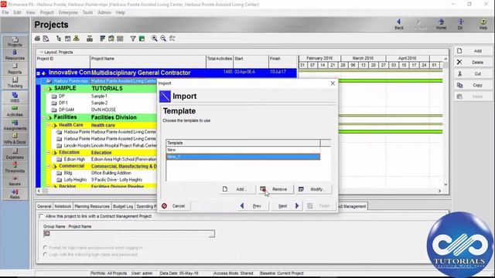Image resolution: width=495 pixels, height=278 pixels.
Task: Zoom out on the Gantt timescale
Action: (x=163, y=39)
